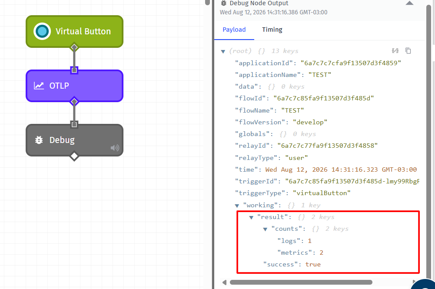Image resolution: width=435 pixels, height=289 pixels.
Task: Select the OTLP node
Action: tap(75, 86)
